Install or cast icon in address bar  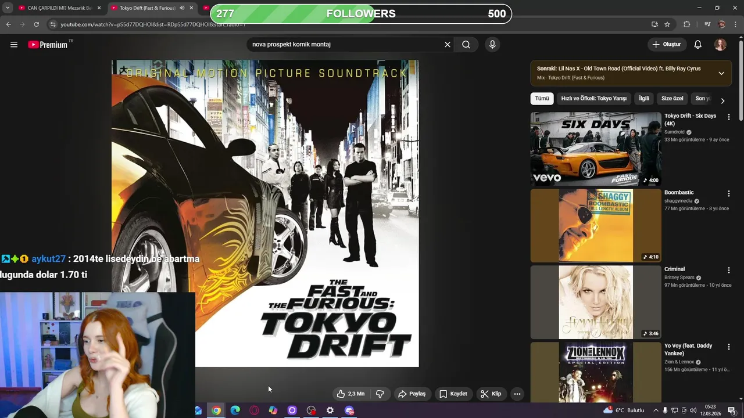(x=654, y=24)
